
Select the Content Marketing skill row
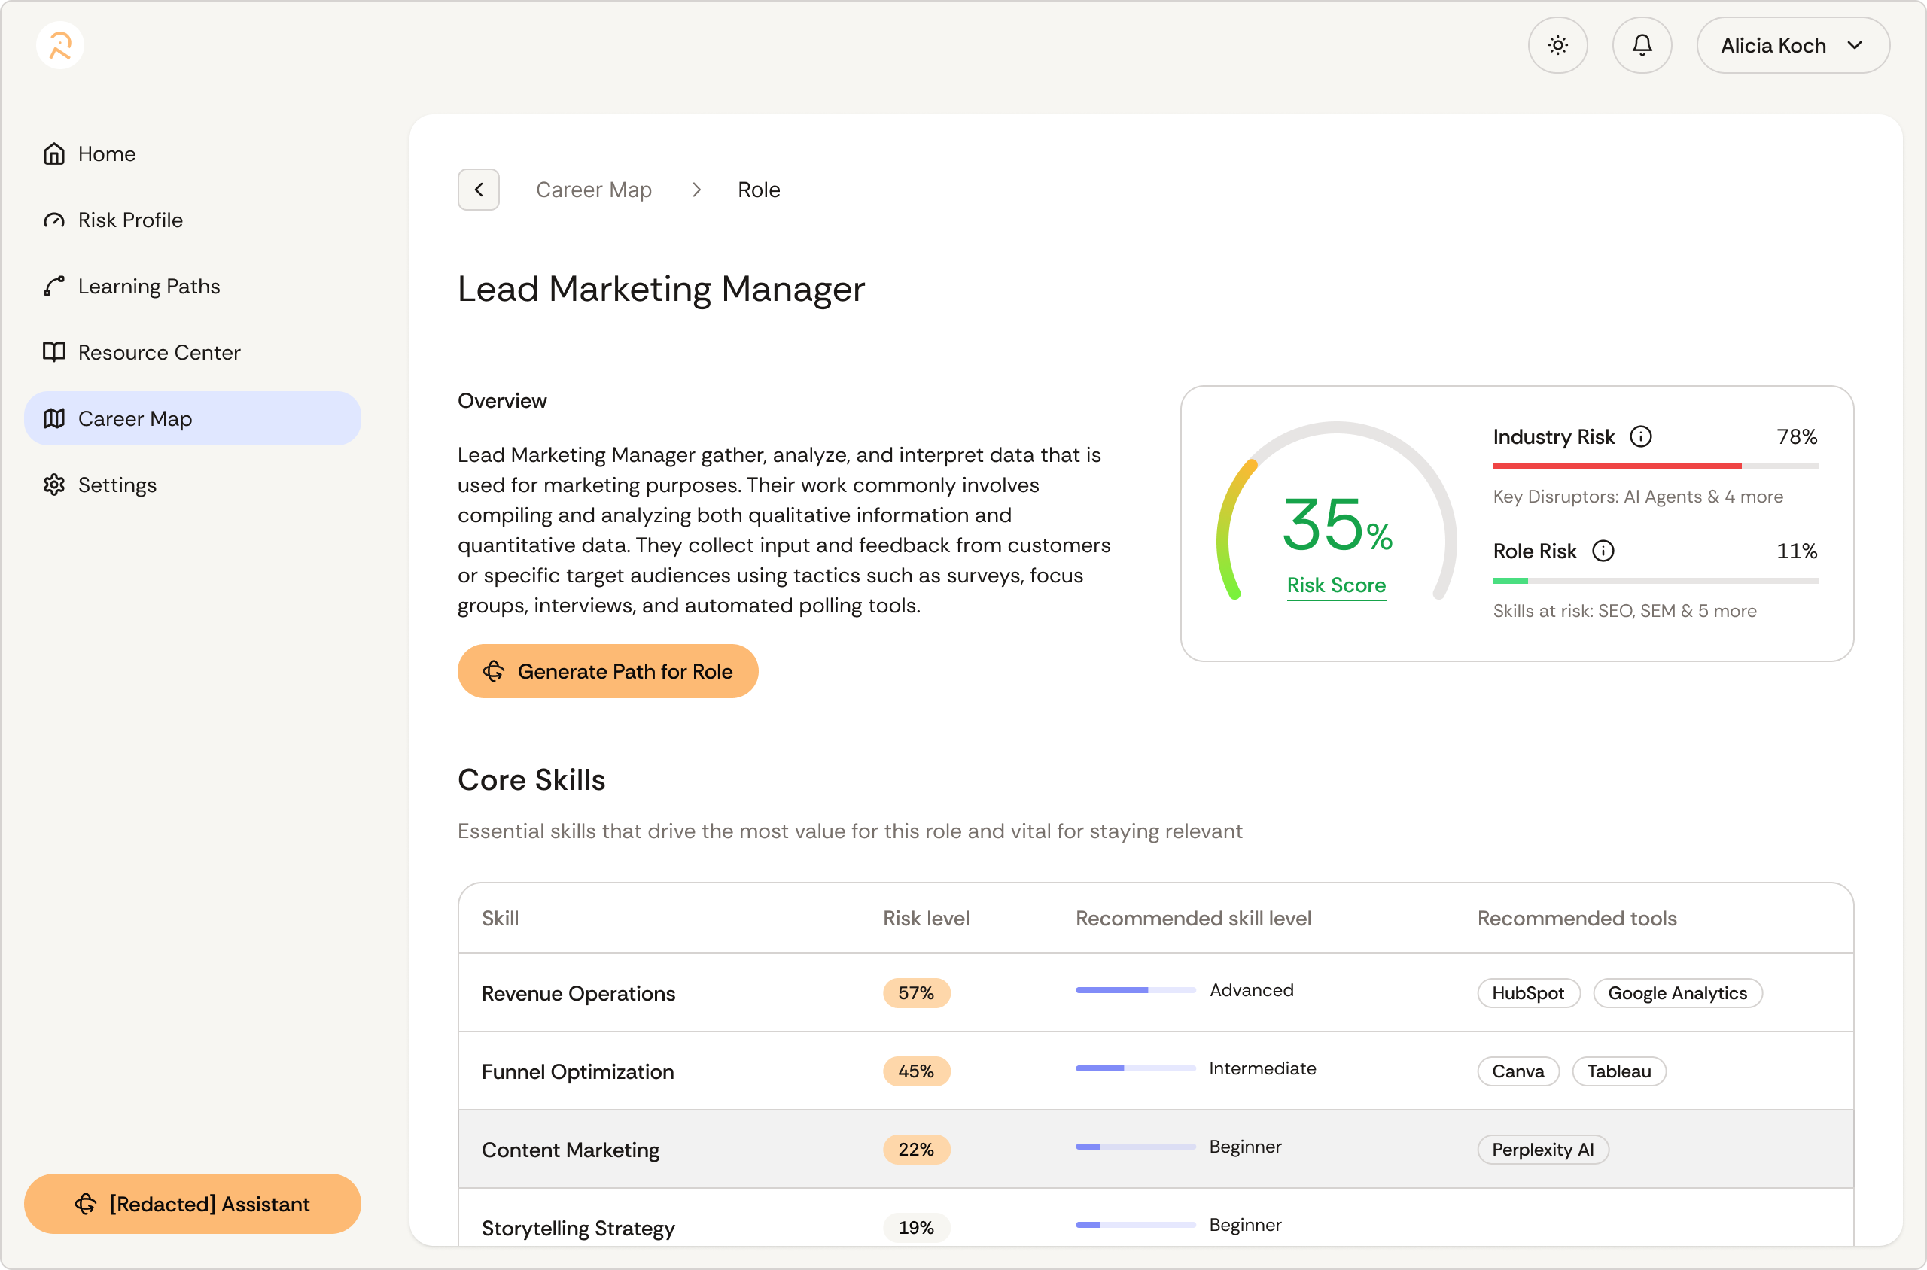(571, 1150)
